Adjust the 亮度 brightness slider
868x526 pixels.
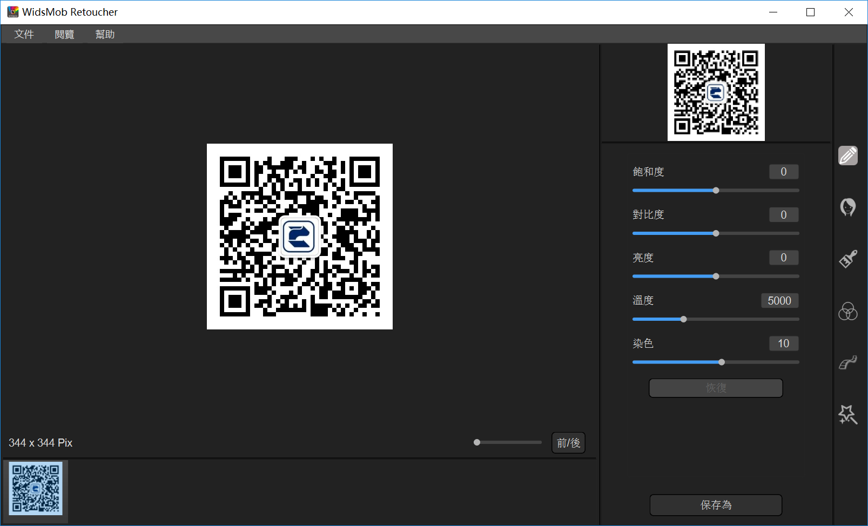coord(716,276)
